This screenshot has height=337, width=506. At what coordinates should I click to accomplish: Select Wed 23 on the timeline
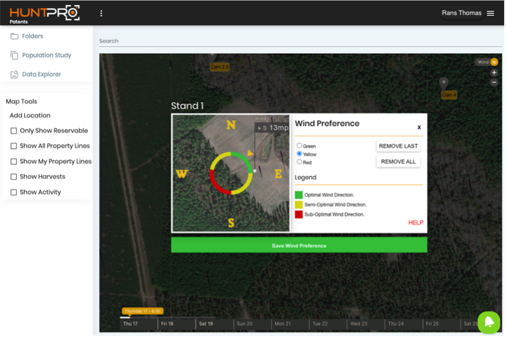tap(359, 324)
